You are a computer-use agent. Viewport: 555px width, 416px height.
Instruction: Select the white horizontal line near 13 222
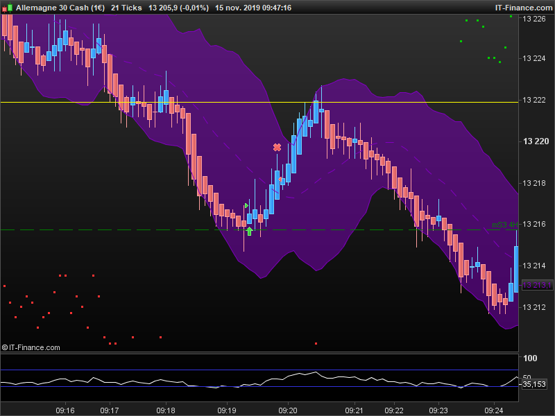[208, 102]
